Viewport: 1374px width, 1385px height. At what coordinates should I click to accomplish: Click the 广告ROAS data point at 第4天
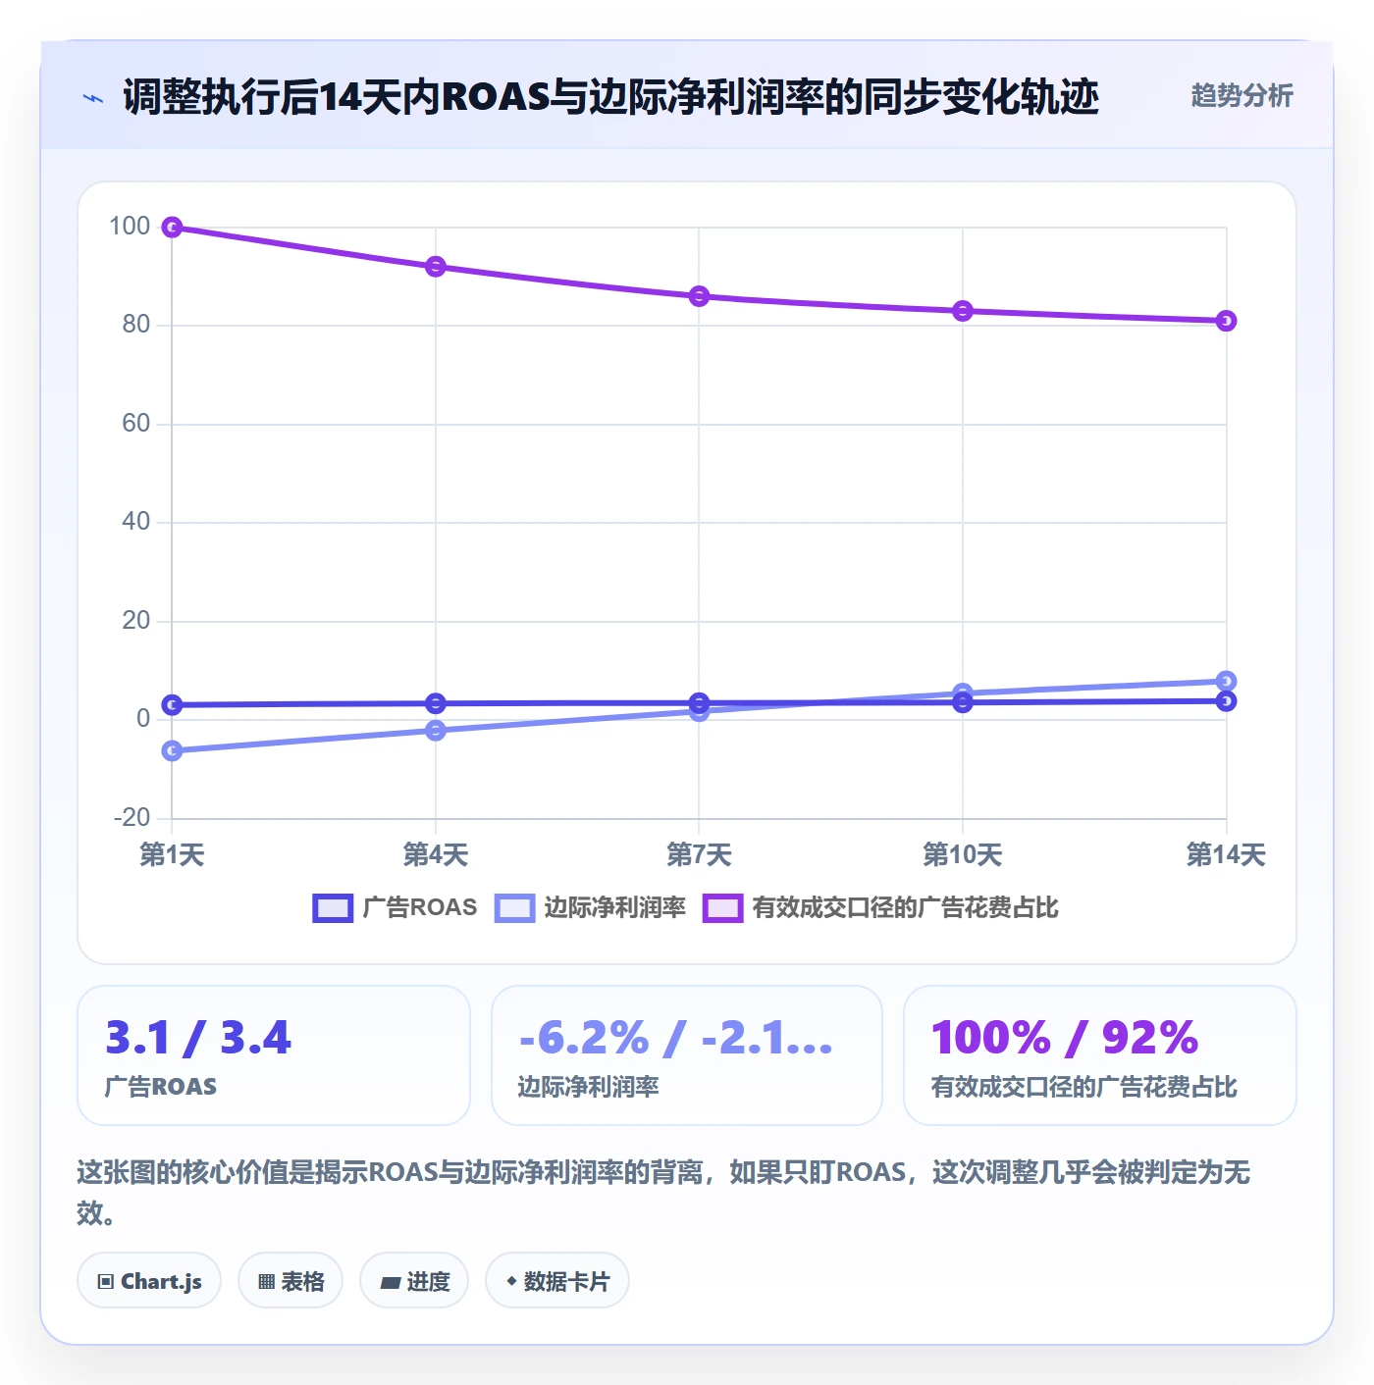[436, 703]
